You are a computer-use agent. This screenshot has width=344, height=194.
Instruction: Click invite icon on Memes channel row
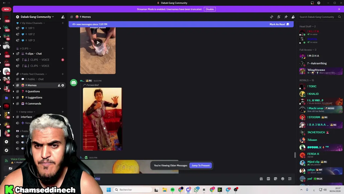click(x=59, y=85)
